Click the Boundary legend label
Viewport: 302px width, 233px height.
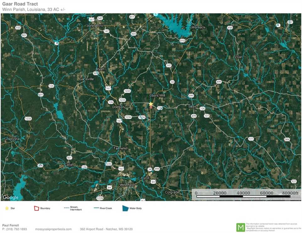coord(45,208)
